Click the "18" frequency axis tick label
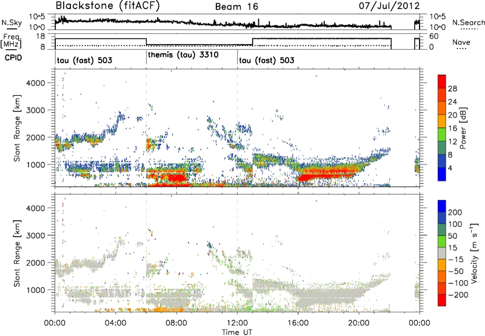The width and height of the screenshot is (485, 336). (x=41, y=36)
